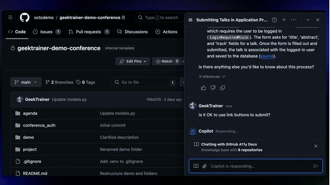Click the Copilot avatar beside Responding

193,131
